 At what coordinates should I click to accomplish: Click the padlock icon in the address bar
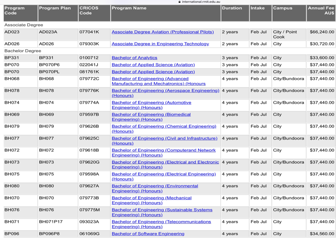pyautogui.click(x=180, y=2)
